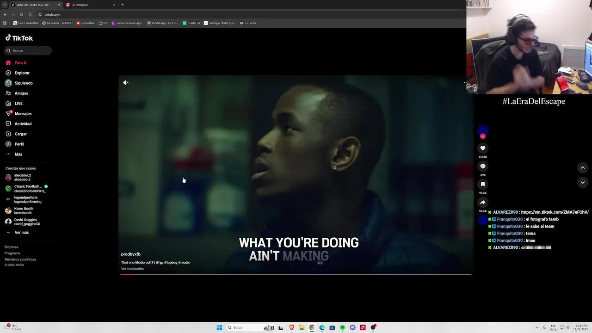Viewport: 592px width, 333px height.
Task: Open apps grid in bookmarks bar
Action: (5, 23)
